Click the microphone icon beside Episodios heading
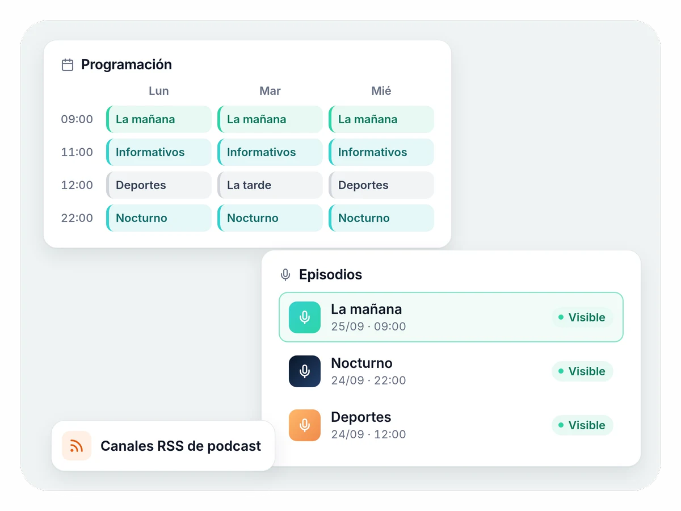The width and height of the screenshot is (681, 511). [285, 275]
